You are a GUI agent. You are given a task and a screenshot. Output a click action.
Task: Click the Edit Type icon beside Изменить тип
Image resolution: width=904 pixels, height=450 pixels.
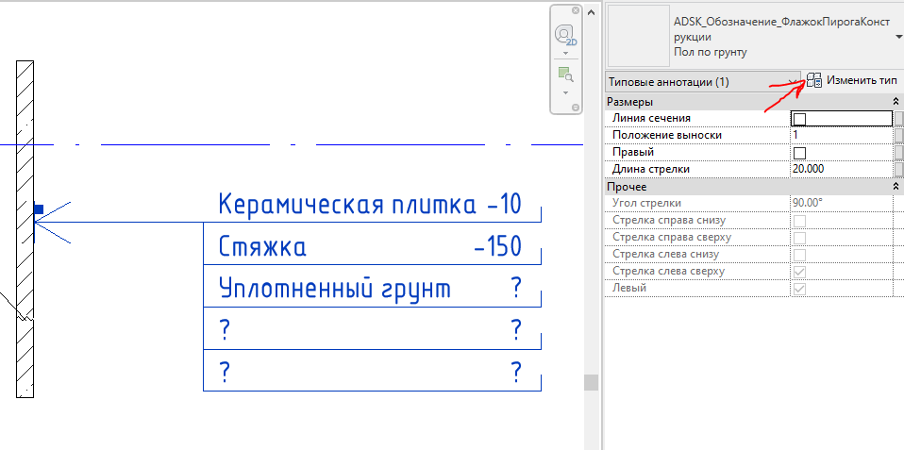815,81
